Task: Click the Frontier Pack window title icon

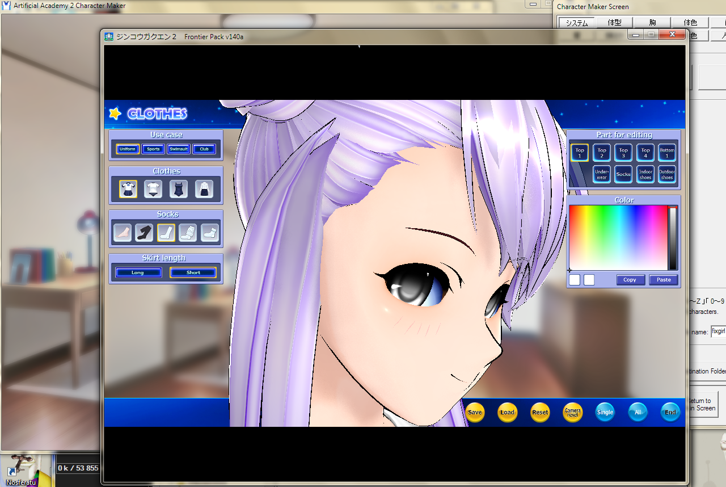Action: click(109, 36)
